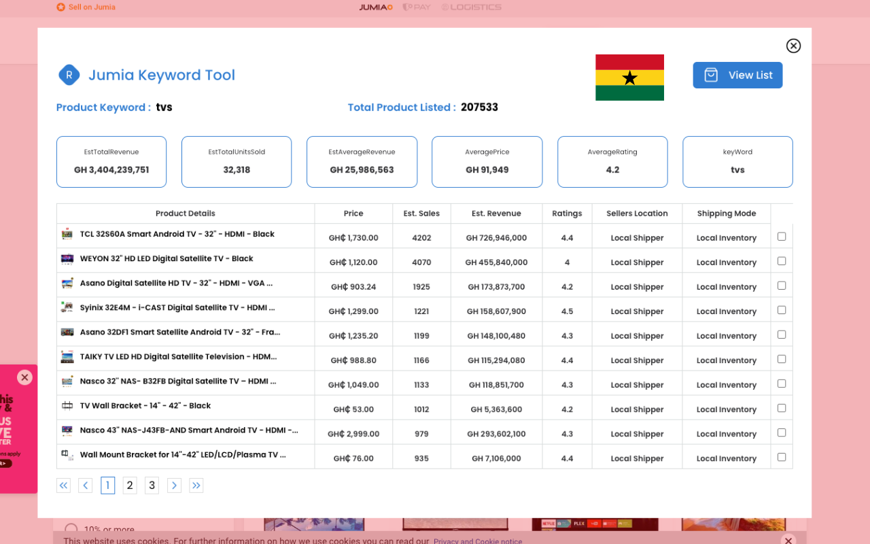Open the Privacy and Cookie notice link
Screen dimensions: 870x544
click(x=478, y=541)
